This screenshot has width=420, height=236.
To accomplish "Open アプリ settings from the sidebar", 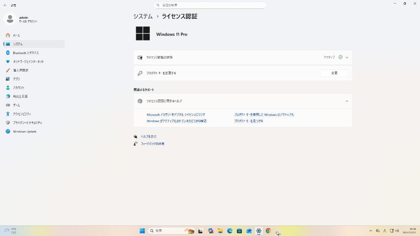I will pyautogui.click(x=16, y=79).
